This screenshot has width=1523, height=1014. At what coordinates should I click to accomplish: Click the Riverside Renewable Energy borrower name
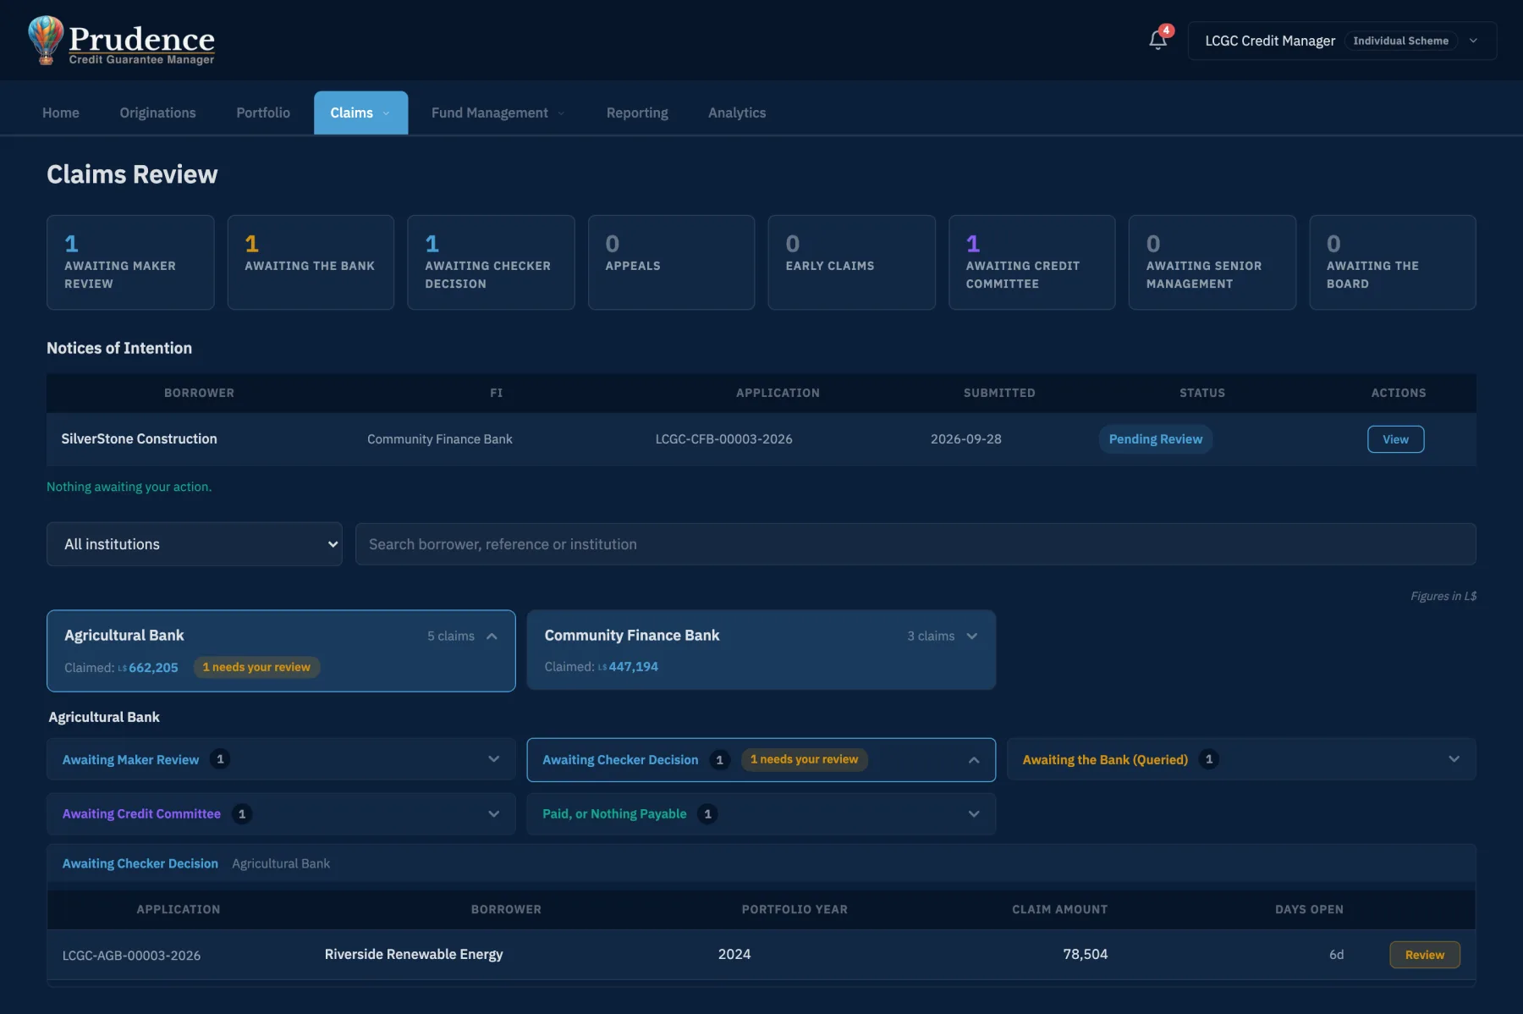(x=414, y=955)
